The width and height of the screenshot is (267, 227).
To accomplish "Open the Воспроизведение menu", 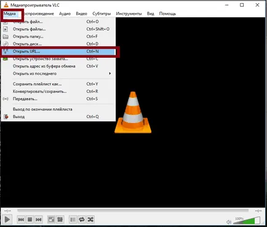I will point(38,14).
